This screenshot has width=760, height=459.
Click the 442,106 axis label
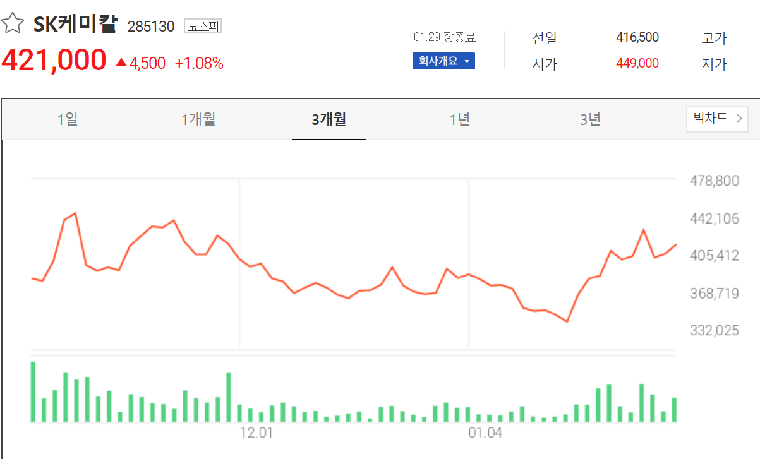(x=714, y=218)
